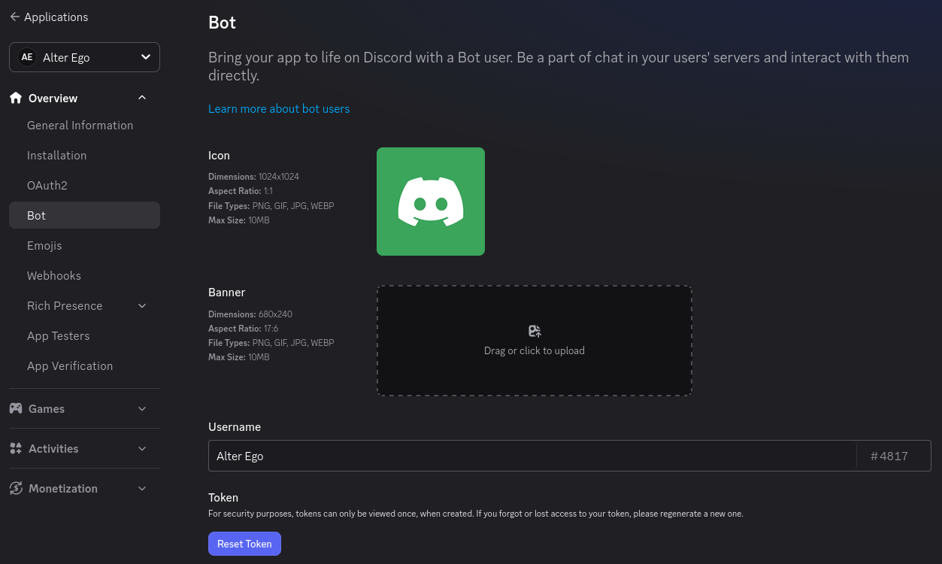Expand the Monetization section chevron
The width and height of the screenshot is (942, 564).
[x=142, y=488]
